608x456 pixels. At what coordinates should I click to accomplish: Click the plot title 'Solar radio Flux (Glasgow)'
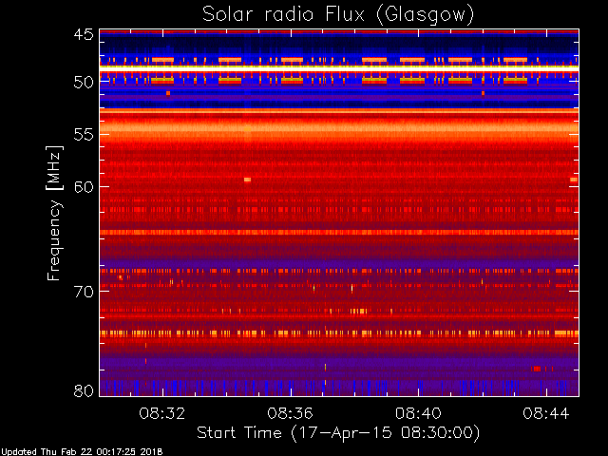pyautogui.click(x=338, y=15)
